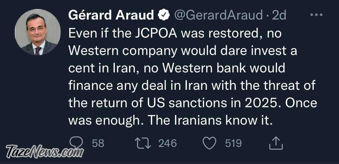View the 519 likes count

(234, 143)
